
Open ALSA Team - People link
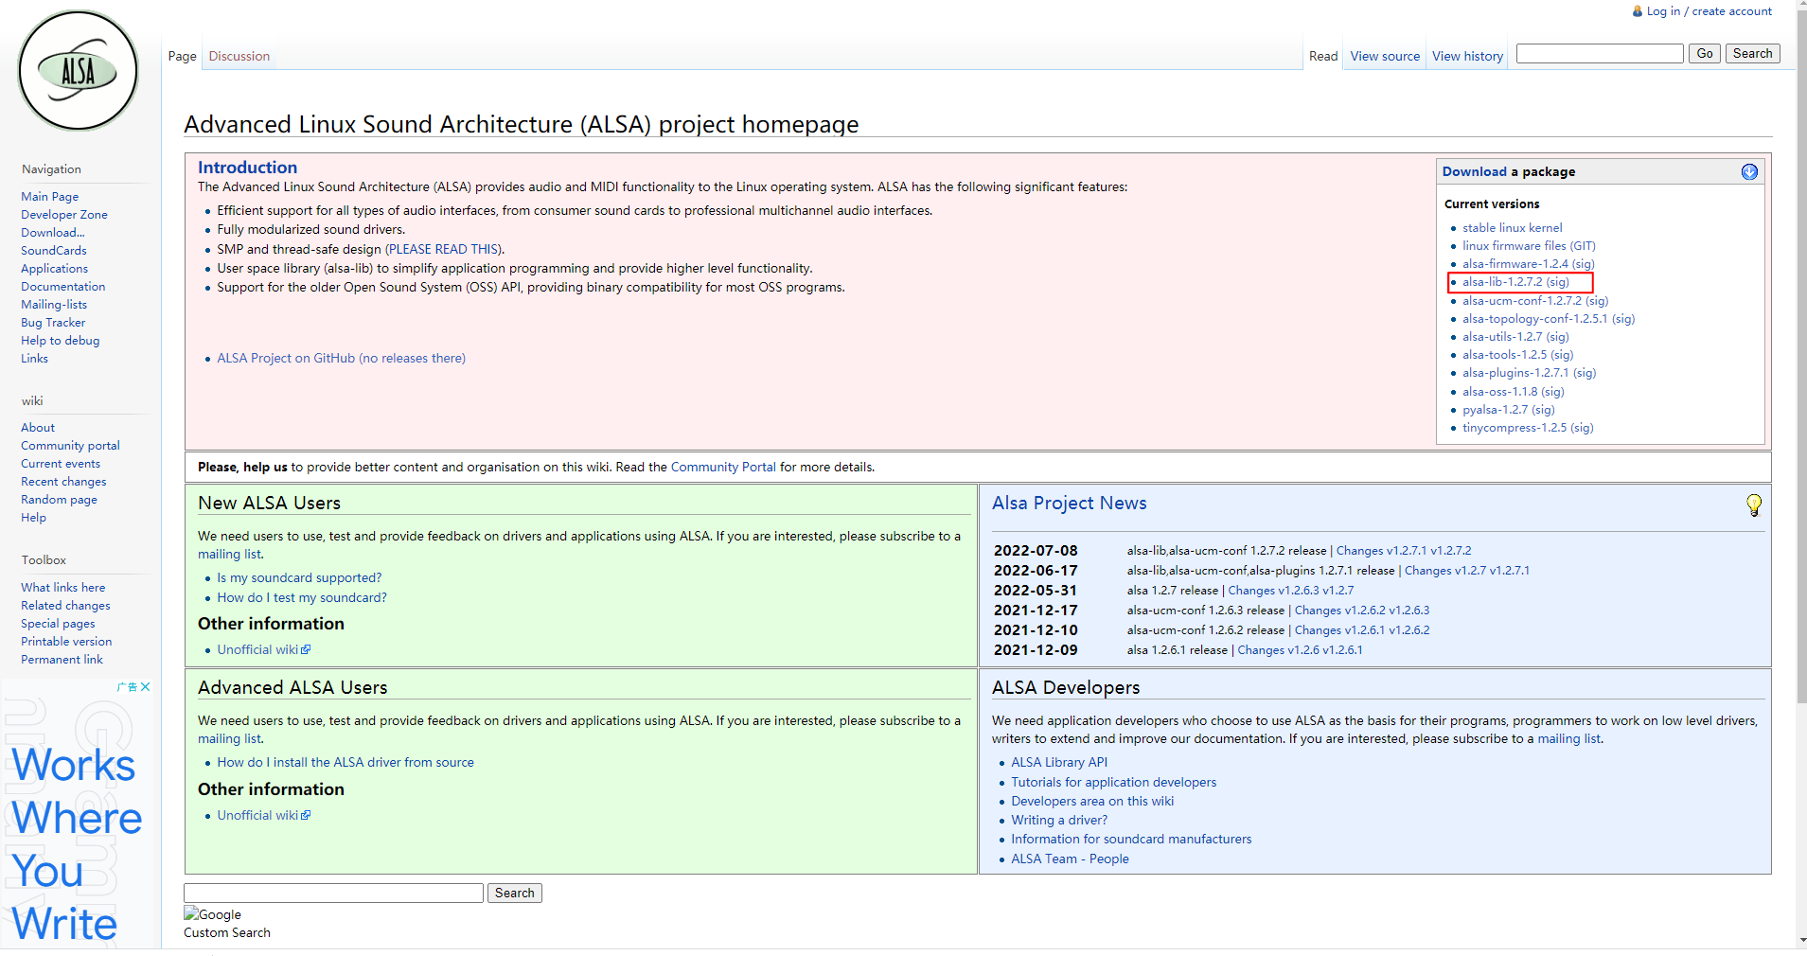pyautogui.click(x=1070, y=859)
